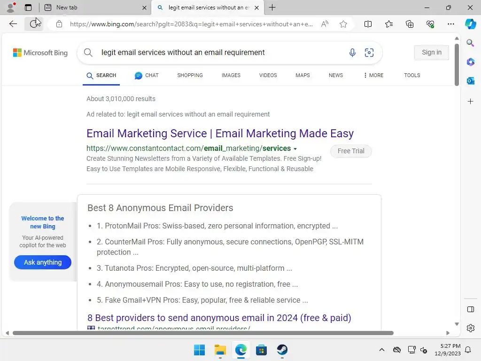Switch to VIDEOS results

[268, 75]
